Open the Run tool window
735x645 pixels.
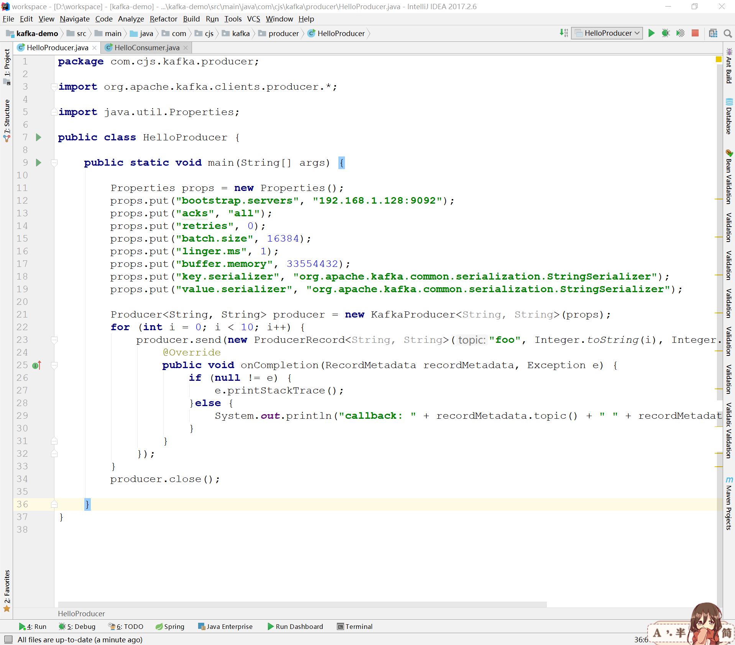(33, 627)
